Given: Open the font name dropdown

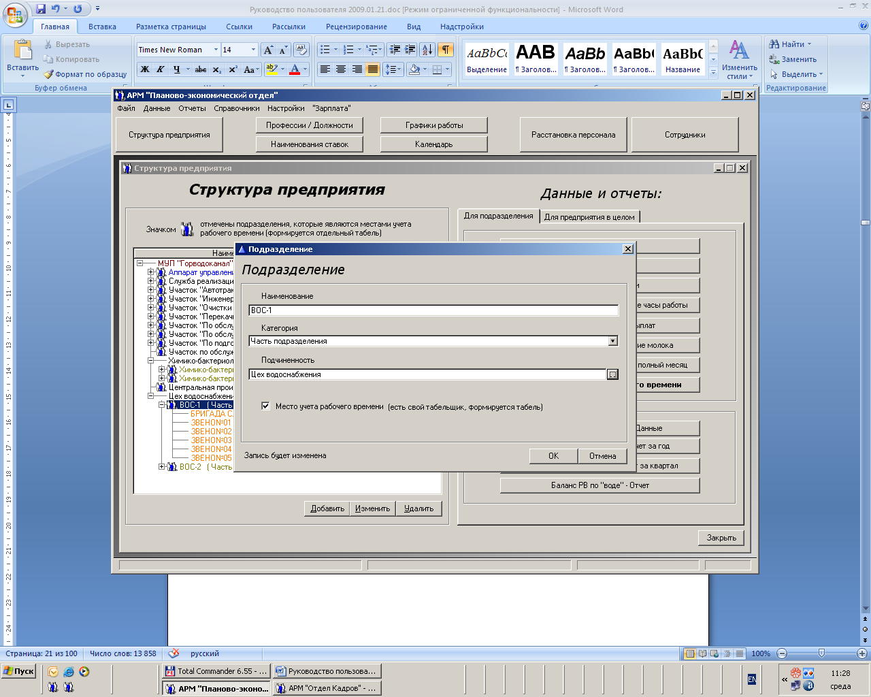Looking at the screenshot, I should pyautogui.click(x=216, y=50).
